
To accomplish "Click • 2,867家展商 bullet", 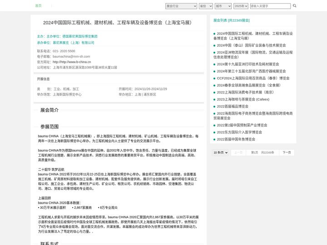I will point(82,207).
